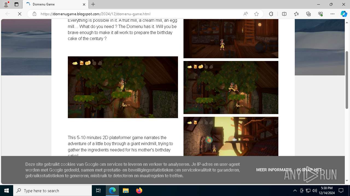Open Microsoft Edge from the taskbar
The width and height of the screenshot is (350, 196).
[112, 191]
